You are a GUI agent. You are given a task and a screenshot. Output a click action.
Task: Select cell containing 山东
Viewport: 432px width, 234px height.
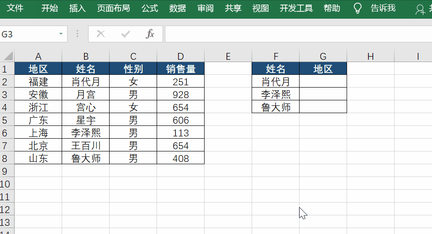(38, 158)
